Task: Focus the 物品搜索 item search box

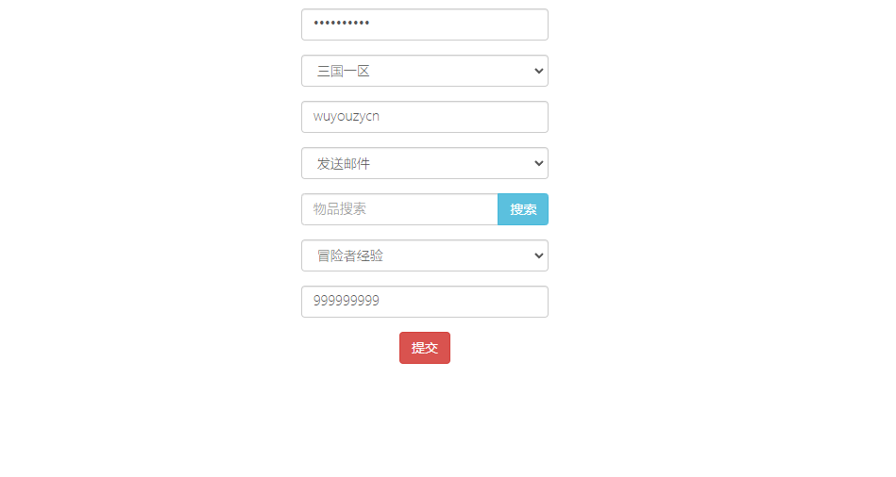Action: (399, 209)
